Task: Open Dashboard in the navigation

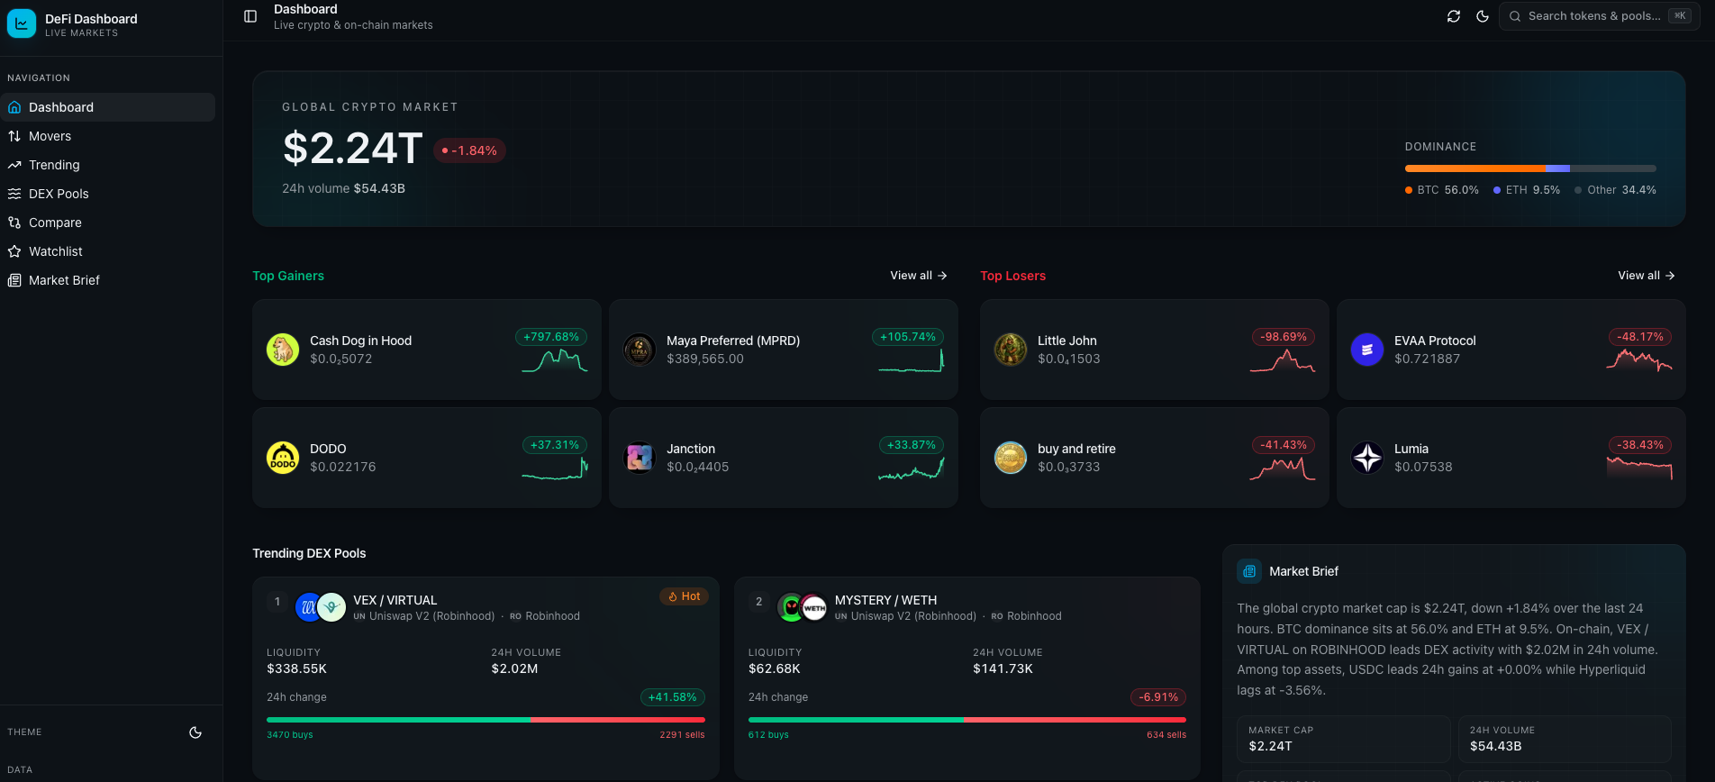Action: (x=107, y=107)
